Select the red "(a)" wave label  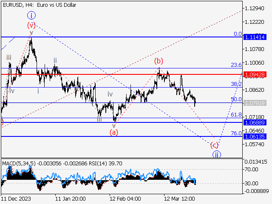114,133
